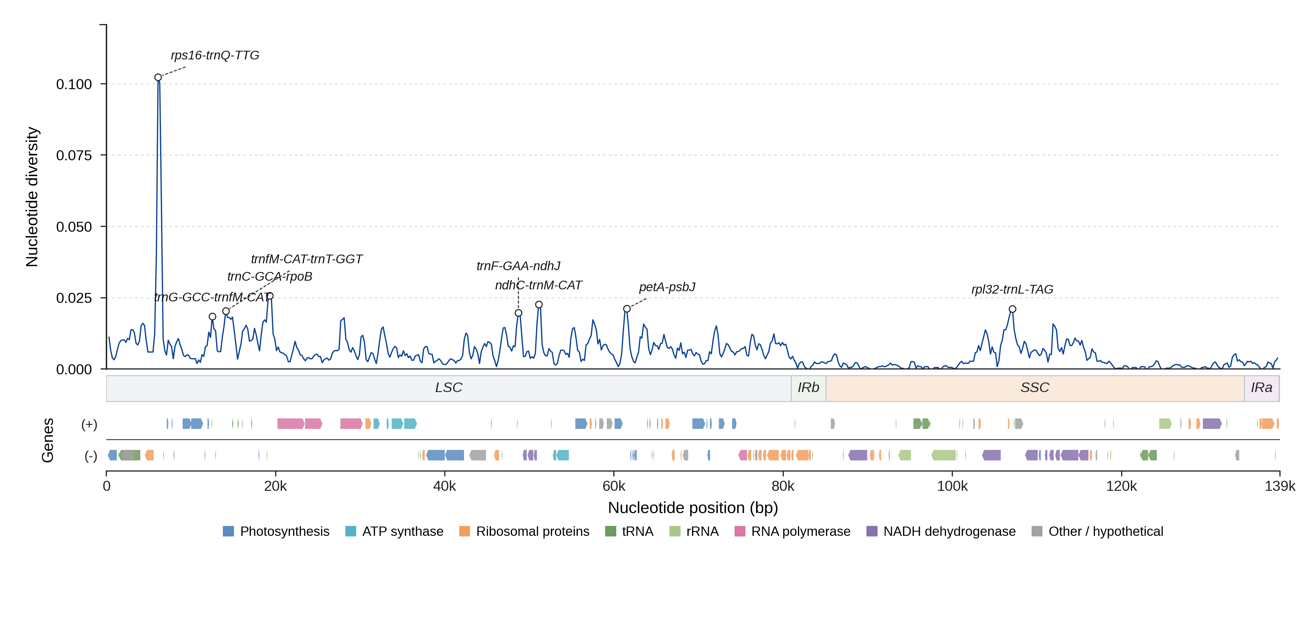Image resolution: width=1298 pixels, height=631 pixels.
Task: Select the 'ATP synthase' legend label
Action: click(x=403, y=531)
